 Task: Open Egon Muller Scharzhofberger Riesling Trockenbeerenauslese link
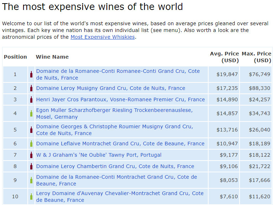click(x=114, y=113)
